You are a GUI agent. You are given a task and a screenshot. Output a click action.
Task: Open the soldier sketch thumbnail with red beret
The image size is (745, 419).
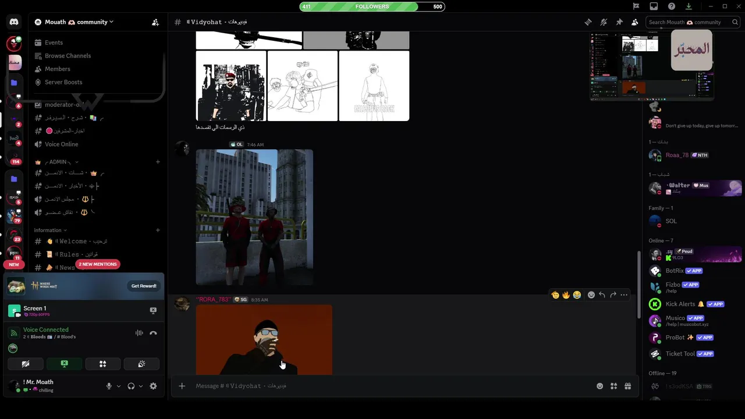(231, 86)
